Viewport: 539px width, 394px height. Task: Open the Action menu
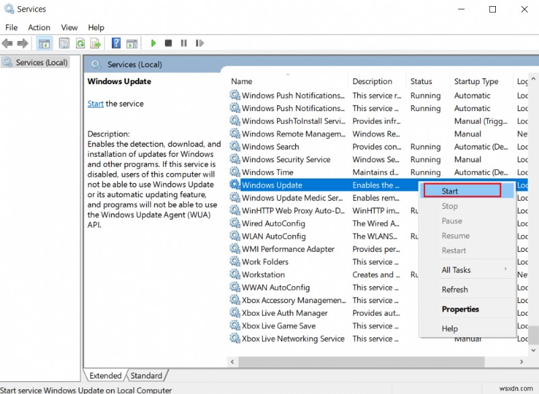(38, 28)
